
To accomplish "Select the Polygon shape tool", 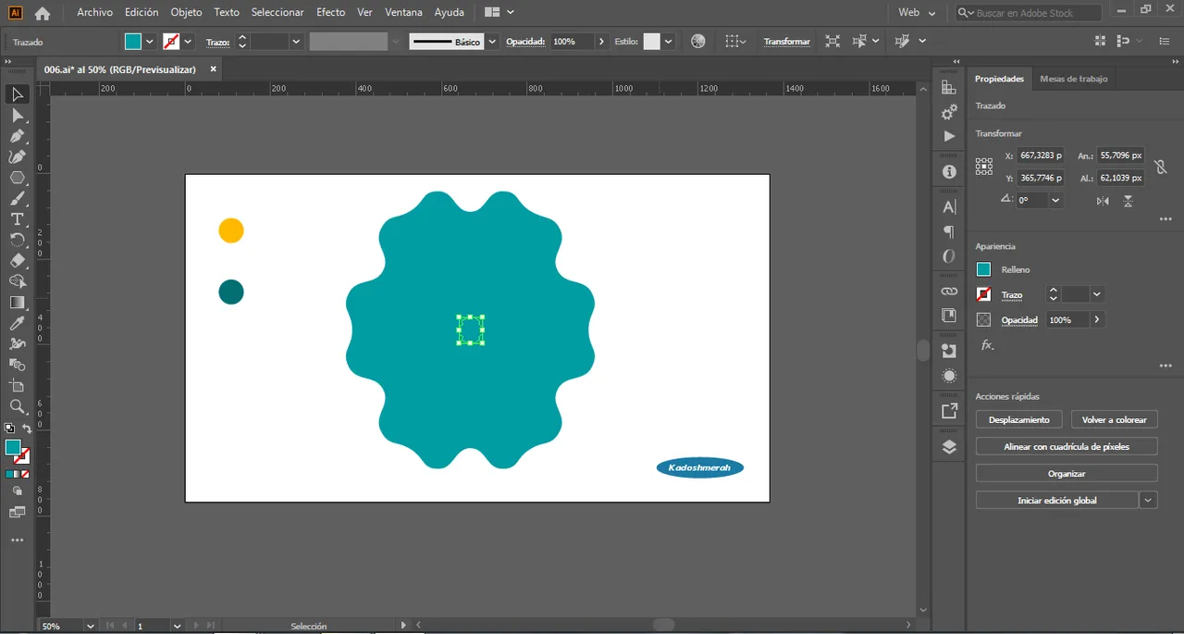I will tap(17, 178).
